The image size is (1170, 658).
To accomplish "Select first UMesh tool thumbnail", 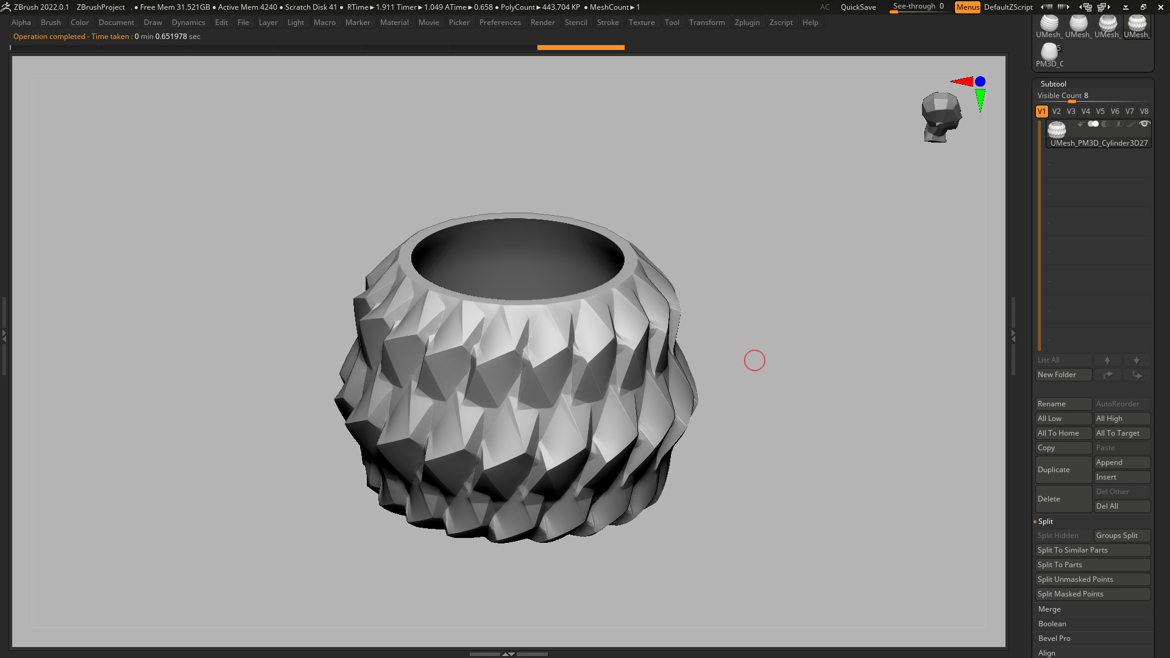I will (x=1049, y=27).
